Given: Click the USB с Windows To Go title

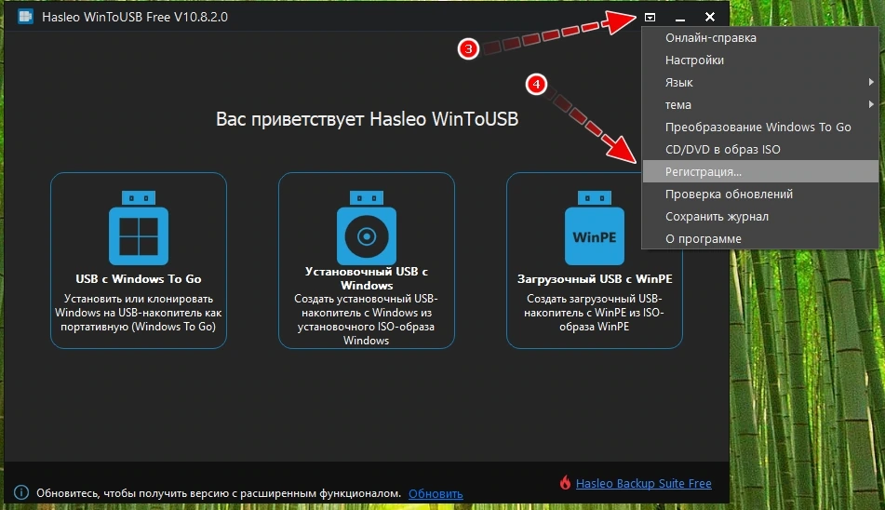Looking at the screenshot, I should pyautogui.click(x=139, y=278).
